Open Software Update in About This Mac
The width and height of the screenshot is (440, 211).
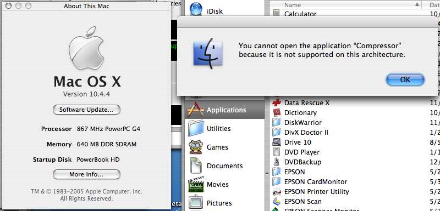86,110
